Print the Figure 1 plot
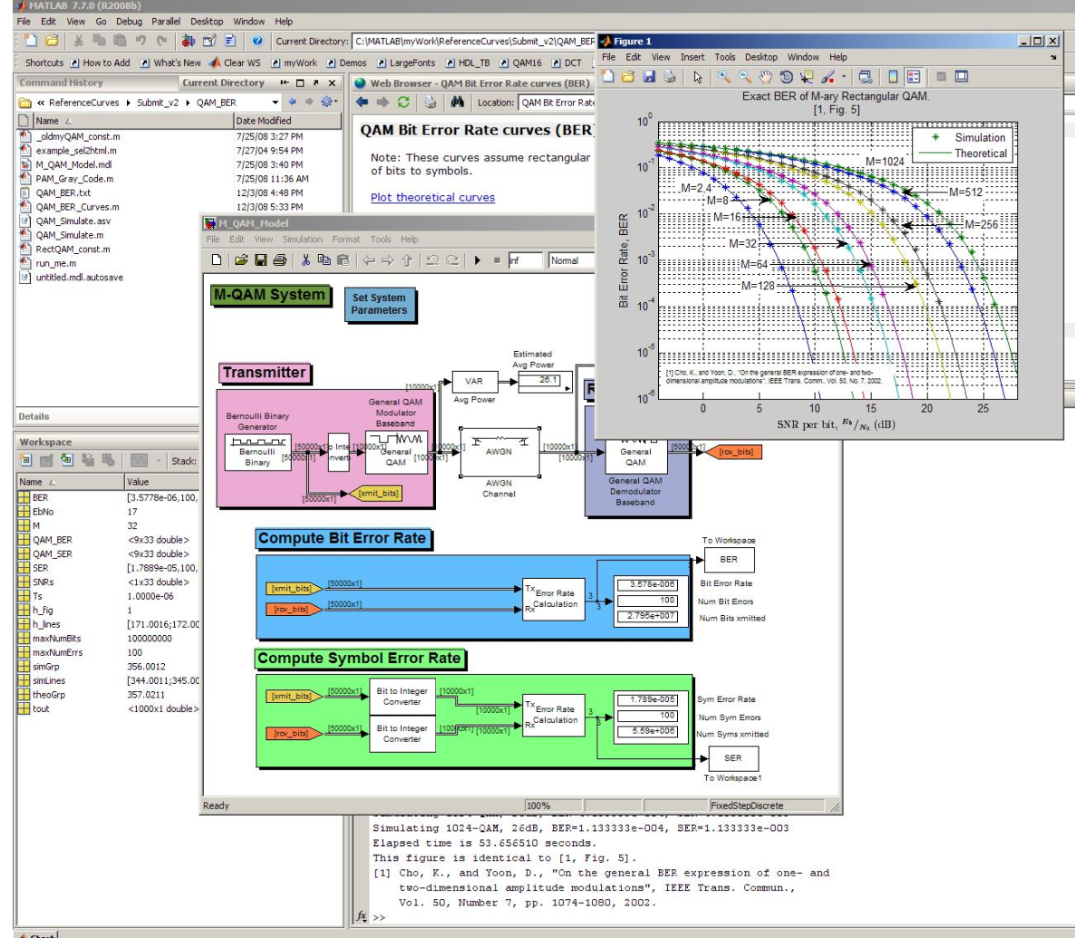The width and height of the screenshot is (1075, 938). pyautogui.click(x=670, y=75)
